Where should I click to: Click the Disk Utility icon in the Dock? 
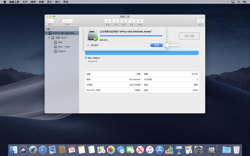[212, 150]
